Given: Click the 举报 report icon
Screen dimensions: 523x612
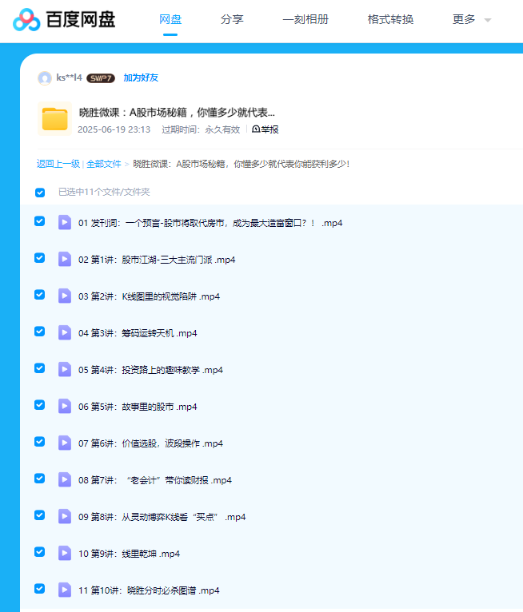Looking at the screenshot, I should tap(256, 129).
